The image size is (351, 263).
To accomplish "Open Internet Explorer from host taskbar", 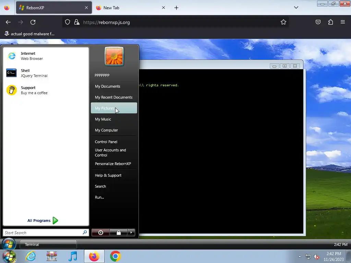I will 31,256.
